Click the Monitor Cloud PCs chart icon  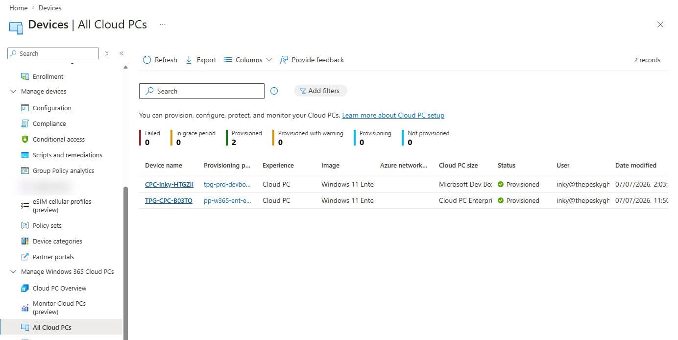25,308
